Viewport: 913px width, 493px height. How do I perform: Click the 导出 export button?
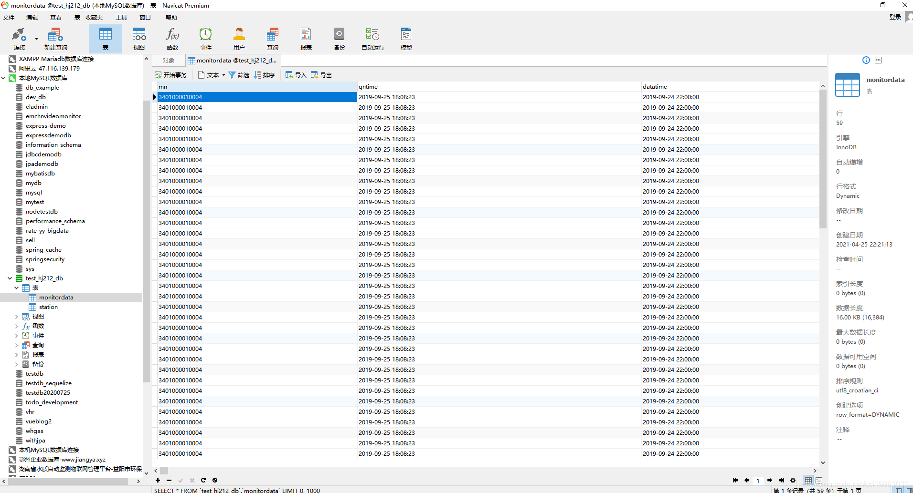click(321, 75)
